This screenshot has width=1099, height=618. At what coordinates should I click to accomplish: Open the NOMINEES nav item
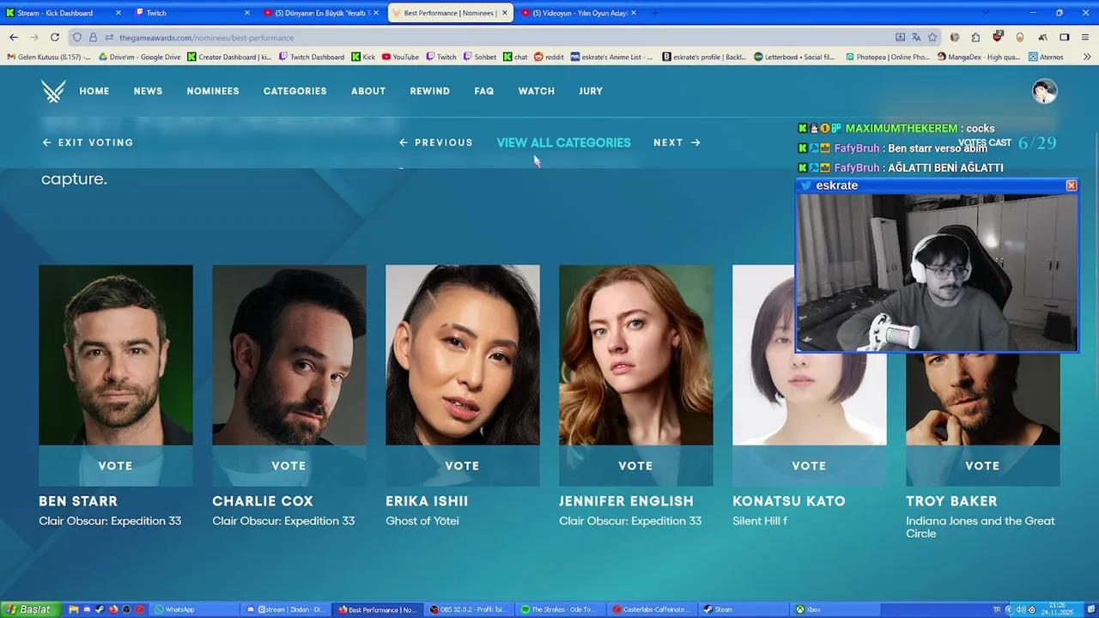coord(213,91)
